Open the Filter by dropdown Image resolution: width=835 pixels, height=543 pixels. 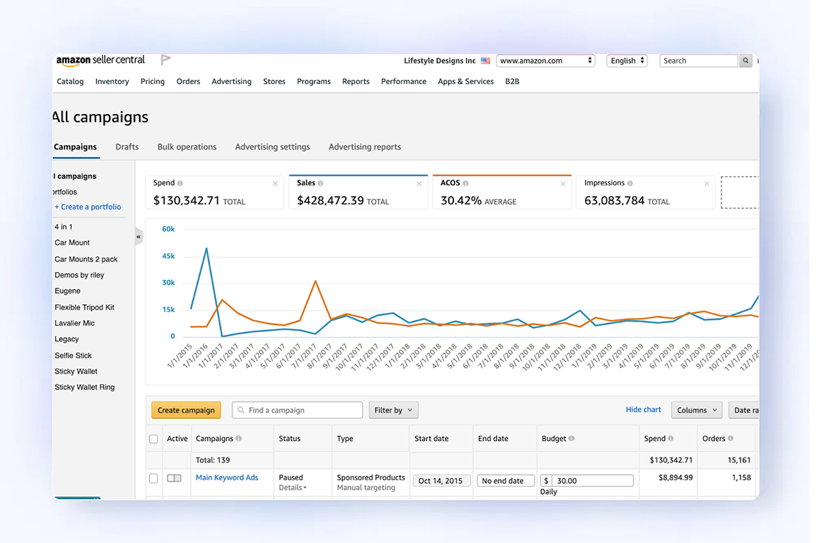393,410
